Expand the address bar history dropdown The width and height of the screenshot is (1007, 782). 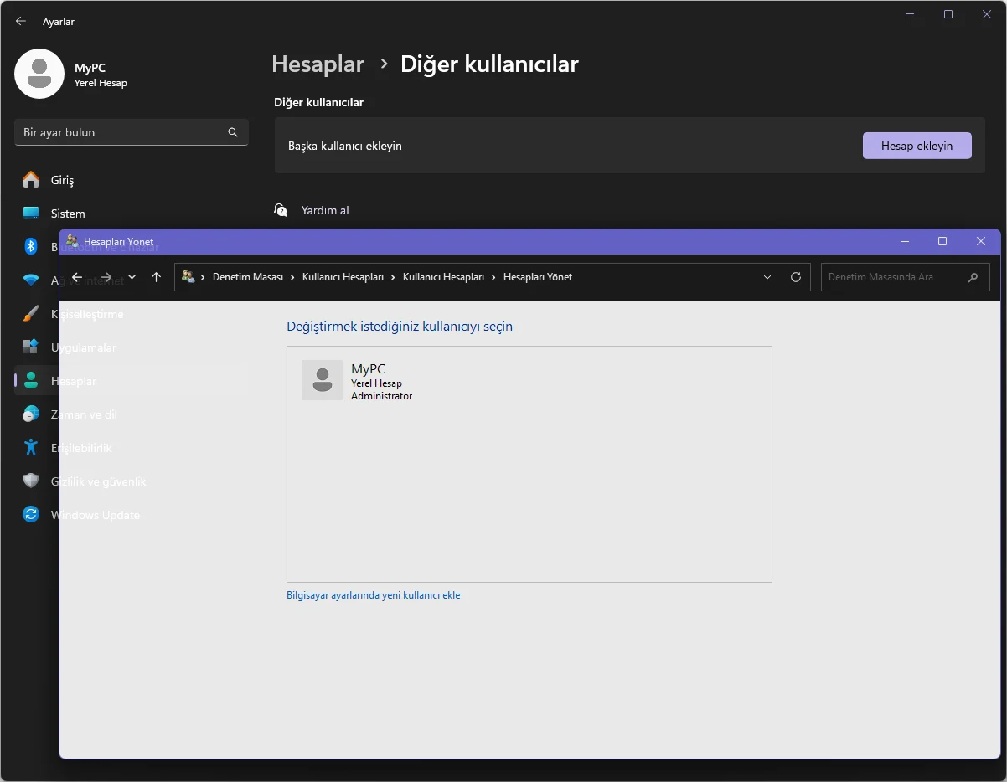(767, 277)
